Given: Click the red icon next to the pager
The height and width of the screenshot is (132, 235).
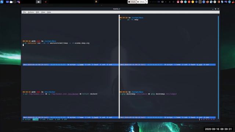Looking at the screenshot, I should 46,2.
